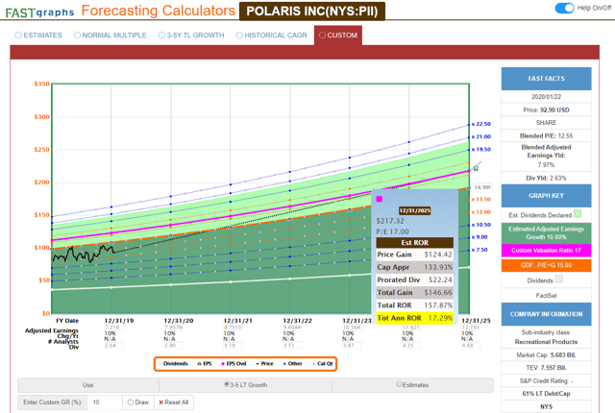Toggle the Help On/Off switch
615x413 pixels.
(564, 8)
